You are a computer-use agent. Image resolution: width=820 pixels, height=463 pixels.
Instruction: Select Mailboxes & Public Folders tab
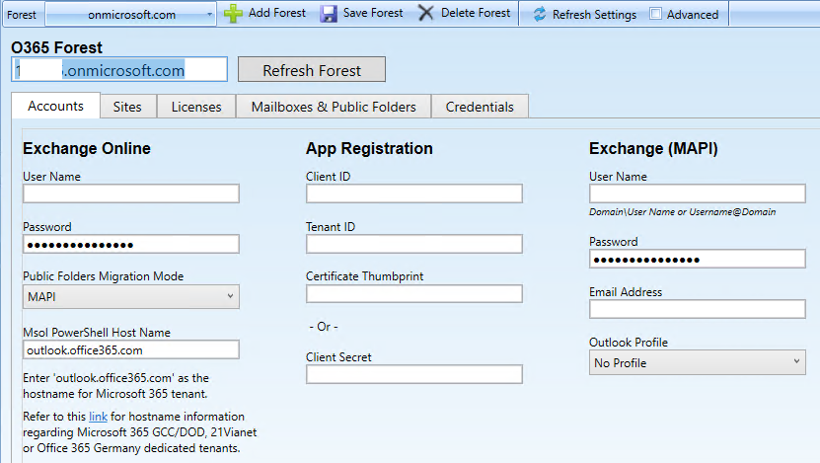point(334,107)
